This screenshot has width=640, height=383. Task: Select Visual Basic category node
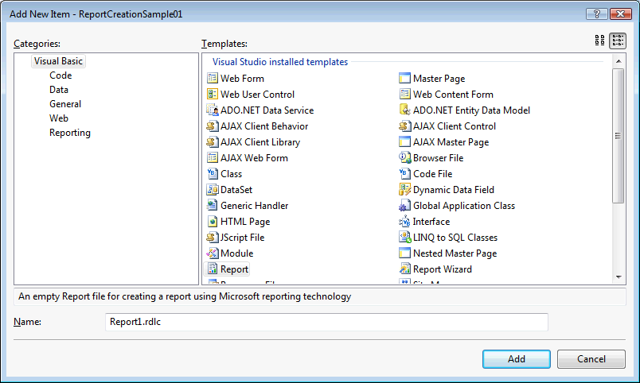pos(58,61)
